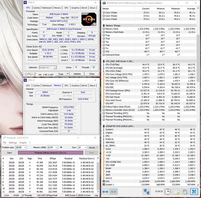Click the blue X close-sensors icon in HWiNFO
Viewport: 201px width, 198px height.
click(194, 192)
